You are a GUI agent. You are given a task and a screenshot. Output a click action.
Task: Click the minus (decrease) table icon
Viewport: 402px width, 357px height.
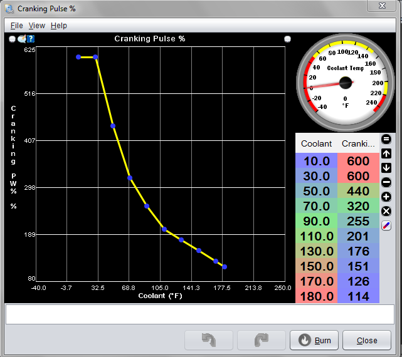386,182
